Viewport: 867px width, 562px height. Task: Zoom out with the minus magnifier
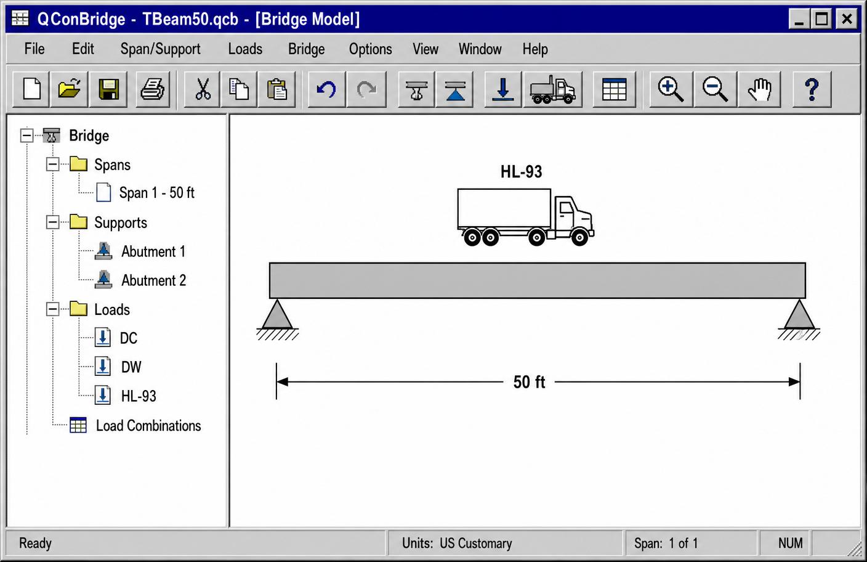pos(716,90)
